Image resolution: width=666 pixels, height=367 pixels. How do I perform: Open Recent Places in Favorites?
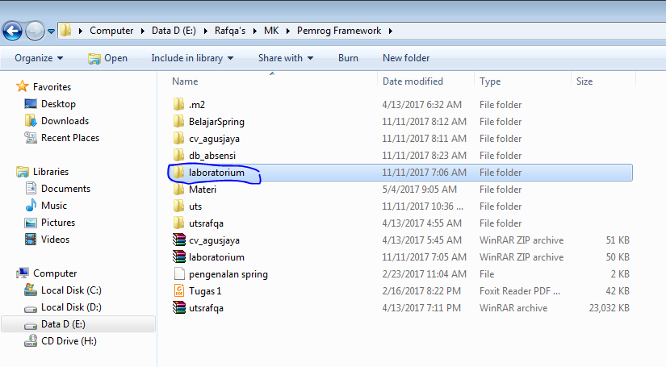[69, 138]
